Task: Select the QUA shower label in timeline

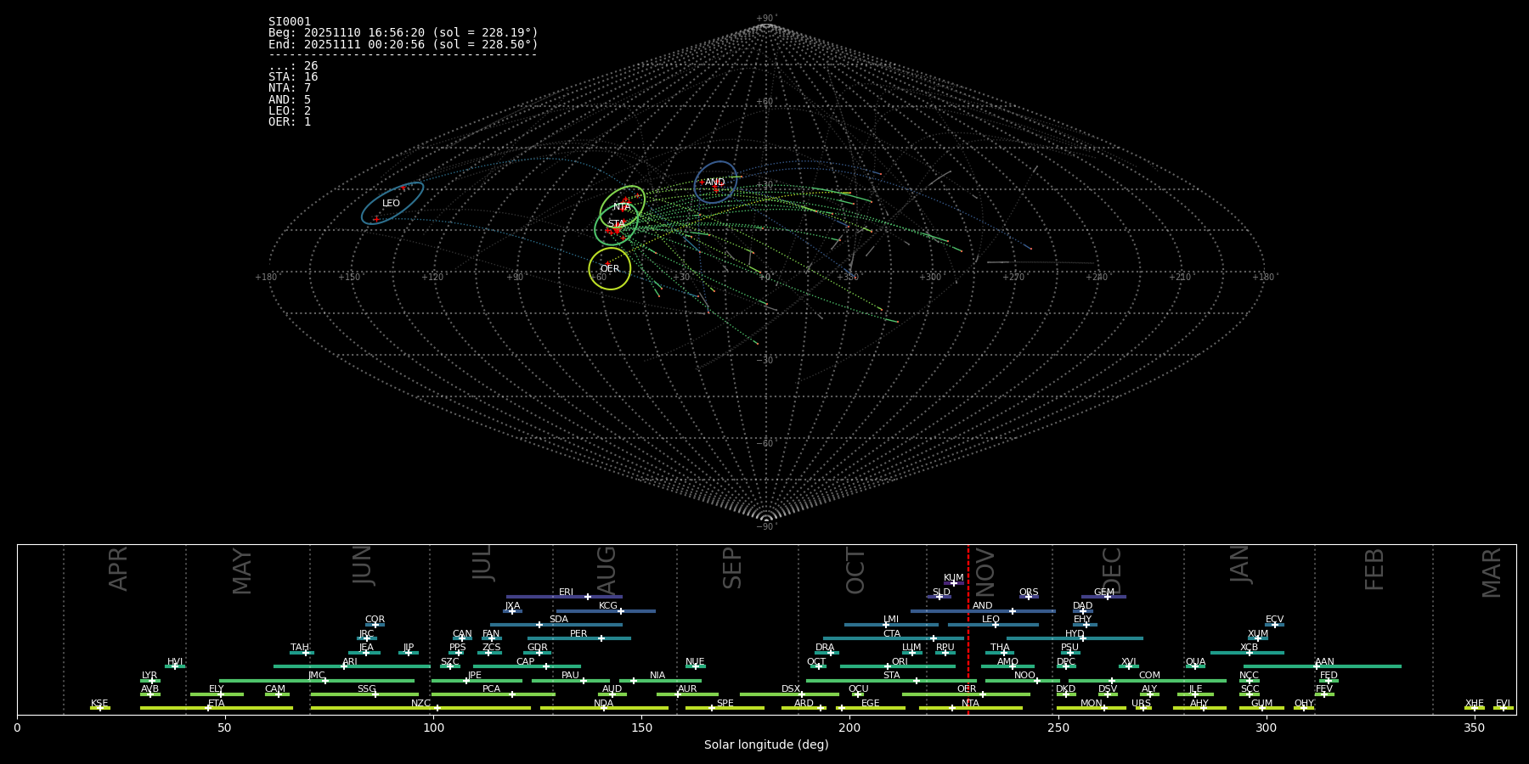Action: (x=1195, y=662)
